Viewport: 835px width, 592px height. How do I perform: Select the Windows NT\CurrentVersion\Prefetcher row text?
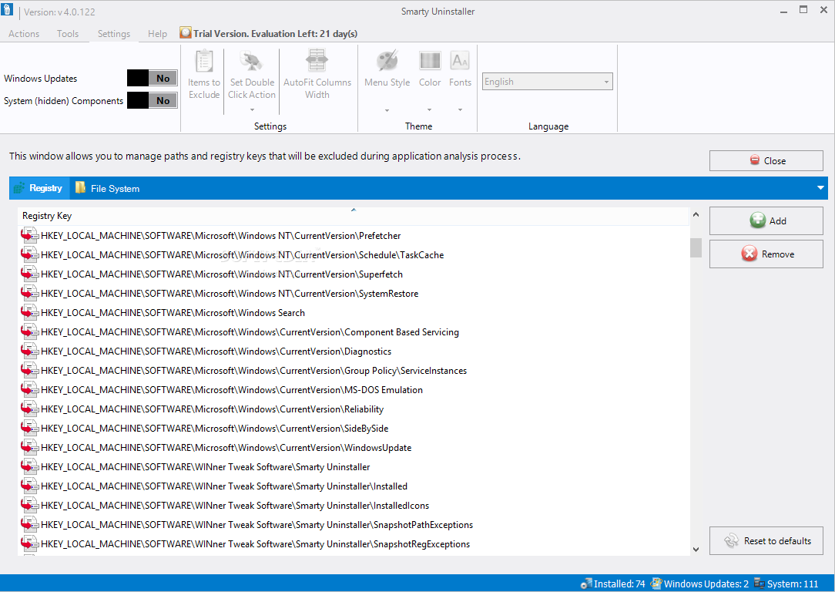pos(220,236)
